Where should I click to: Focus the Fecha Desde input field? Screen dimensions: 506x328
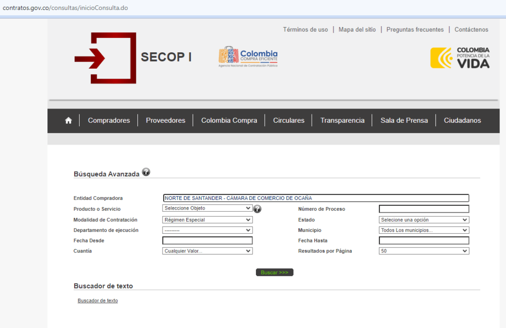(x=208, y=240)
